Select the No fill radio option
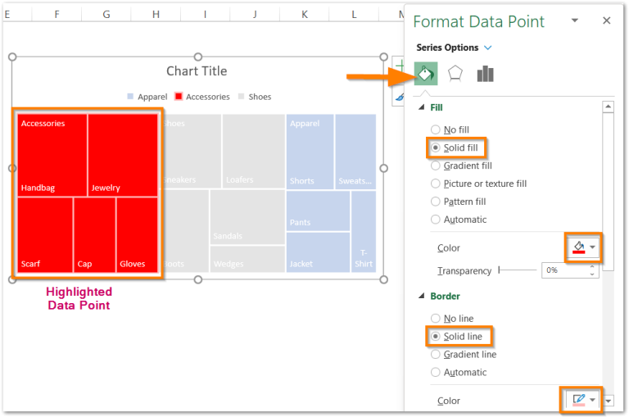Screen dimensions: 629x417 point(435,129)
